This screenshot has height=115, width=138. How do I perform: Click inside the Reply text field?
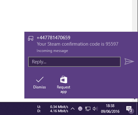[74, 62]
